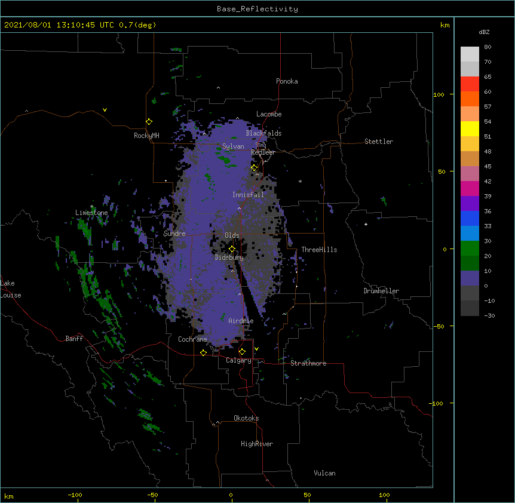
Task: Click the -30 value in the legend
Action: (489, 315)
